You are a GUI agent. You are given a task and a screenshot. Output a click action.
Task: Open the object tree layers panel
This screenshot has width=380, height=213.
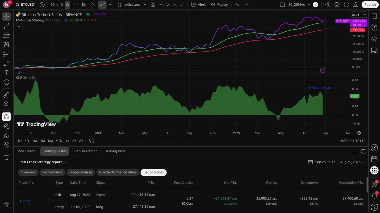click(x=374, y=39)
